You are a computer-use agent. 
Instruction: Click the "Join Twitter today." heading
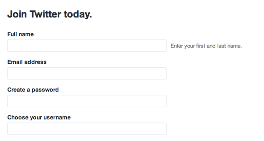[49, 14]
